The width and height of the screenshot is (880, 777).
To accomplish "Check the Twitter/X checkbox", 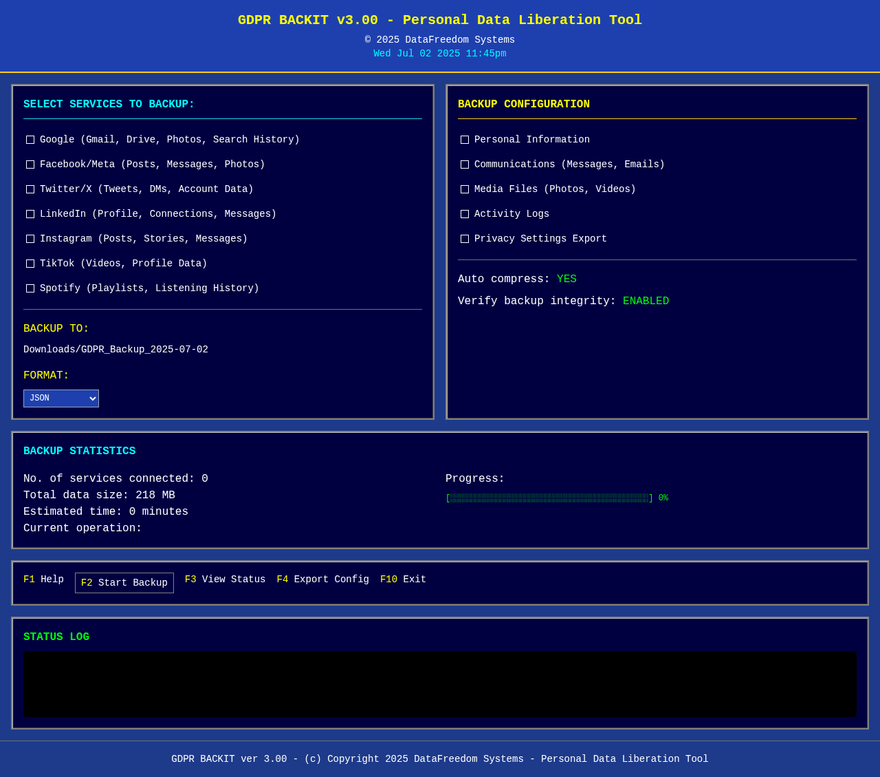I will (x=29, y=188).
